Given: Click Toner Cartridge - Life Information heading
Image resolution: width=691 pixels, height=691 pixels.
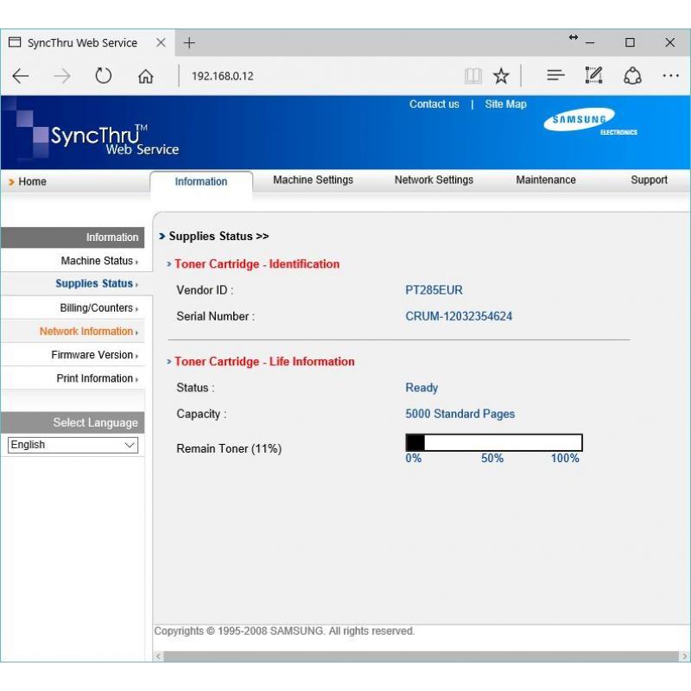Looking at the screenshot, I should pyautogui.click(x=264, y=361).
